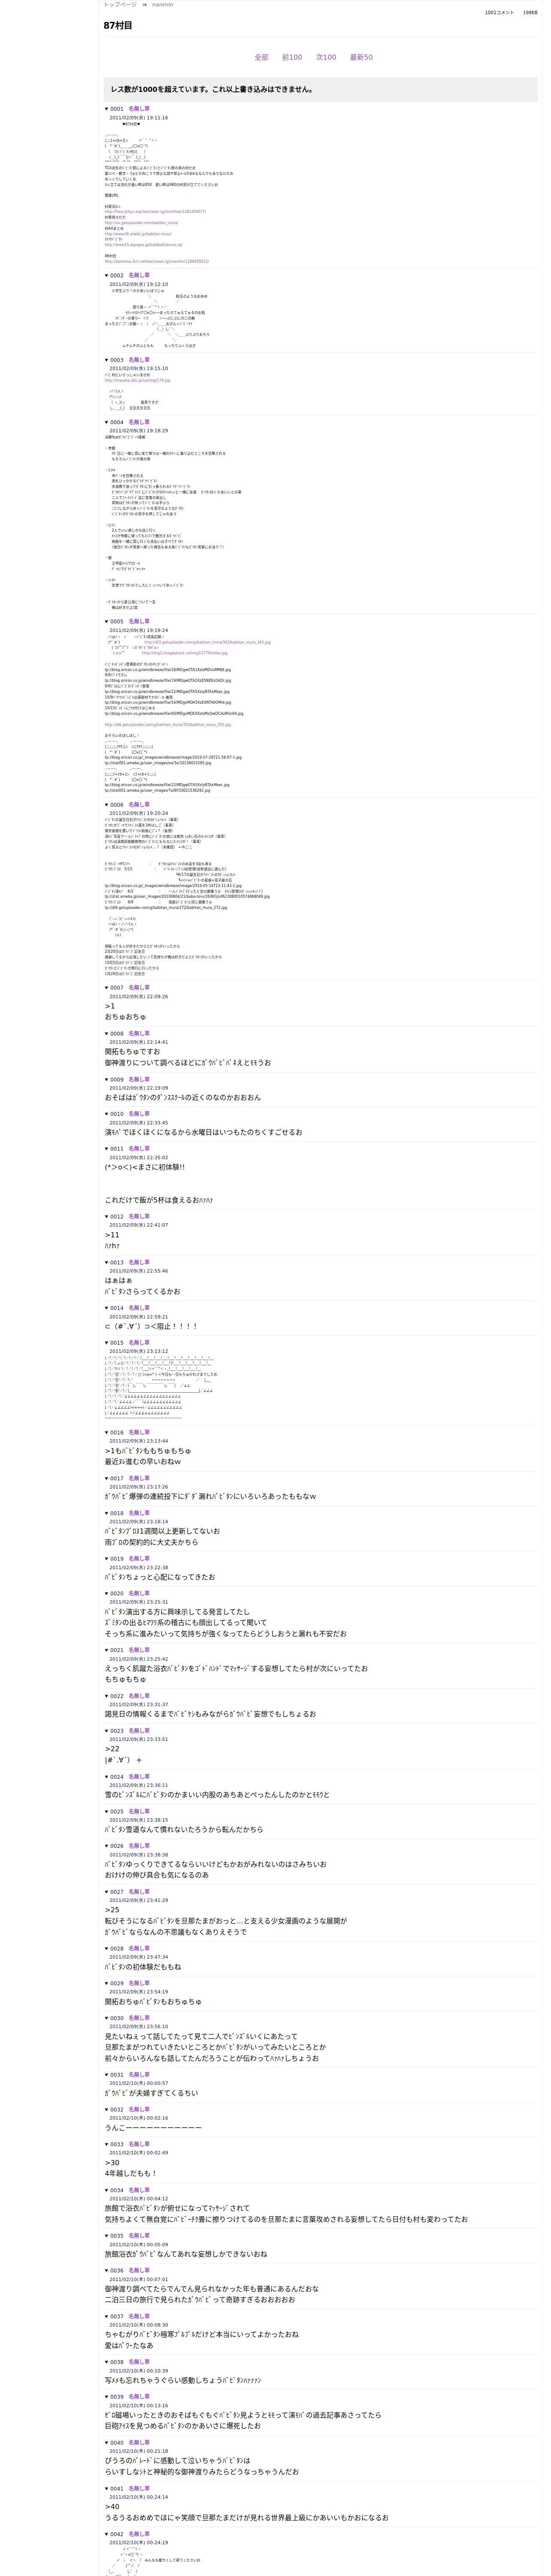551x2576 pixels.
Task: Click the >30 anchor in post 0033
Action: (112, 2162)
